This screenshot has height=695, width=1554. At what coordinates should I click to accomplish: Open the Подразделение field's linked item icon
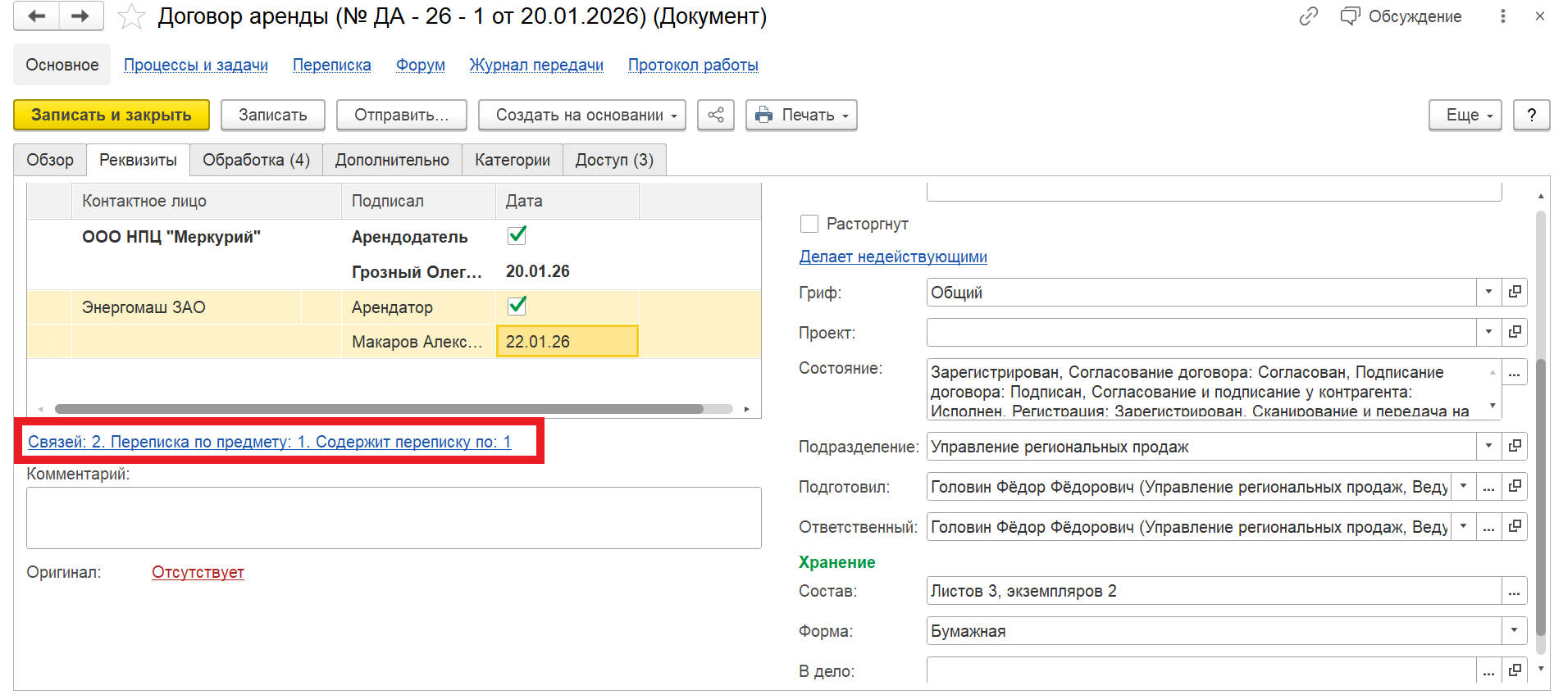1515,447
